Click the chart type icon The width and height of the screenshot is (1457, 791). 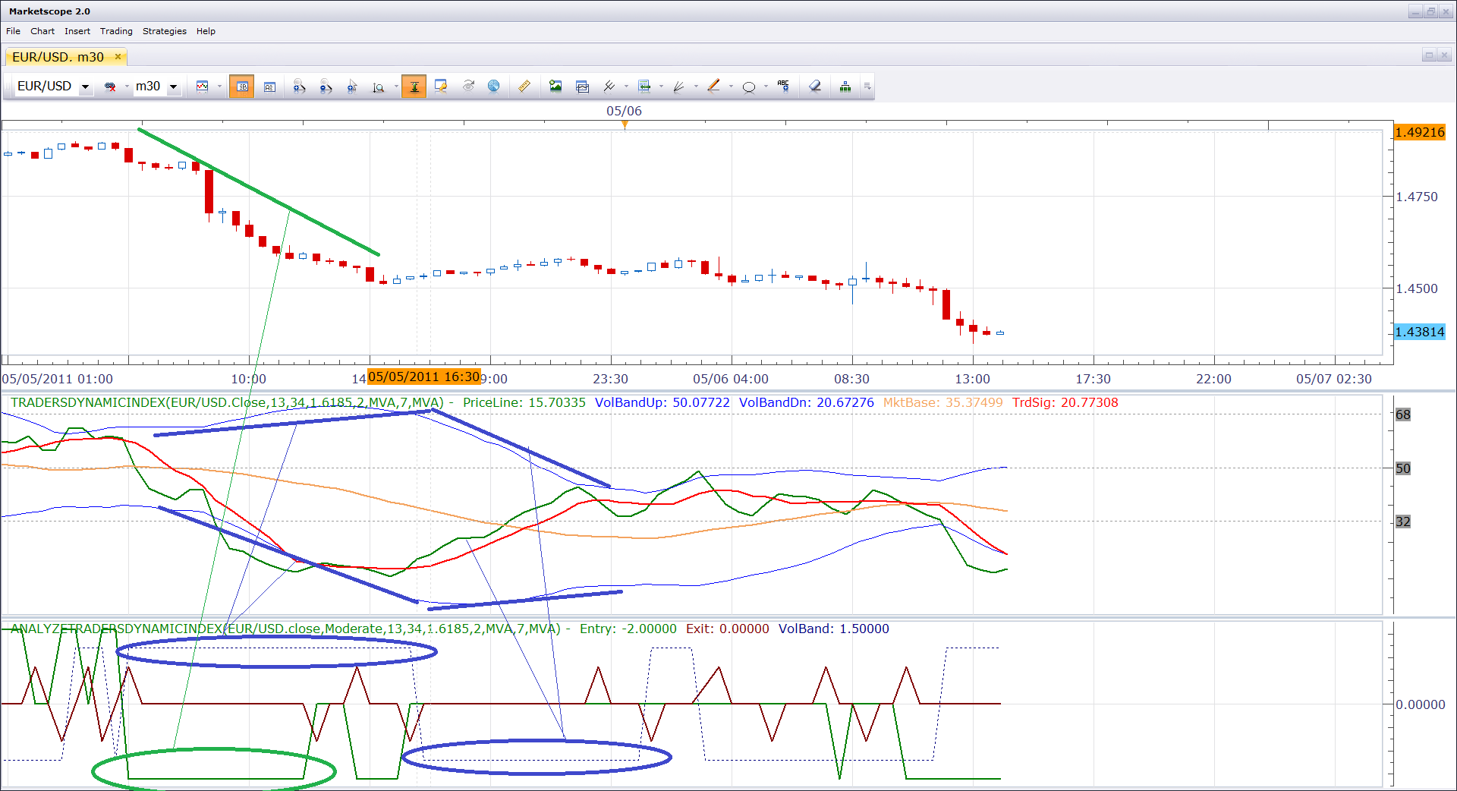point(202,87)
